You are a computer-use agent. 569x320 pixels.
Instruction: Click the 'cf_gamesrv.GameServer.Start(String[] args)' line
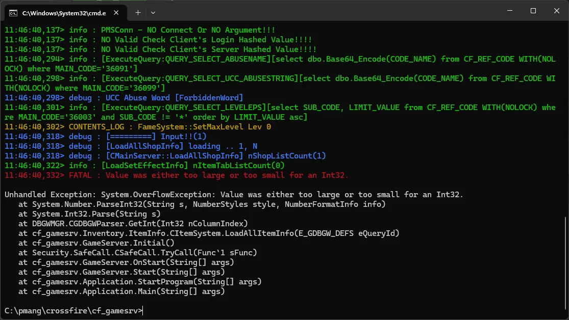[x=121, y=272]
